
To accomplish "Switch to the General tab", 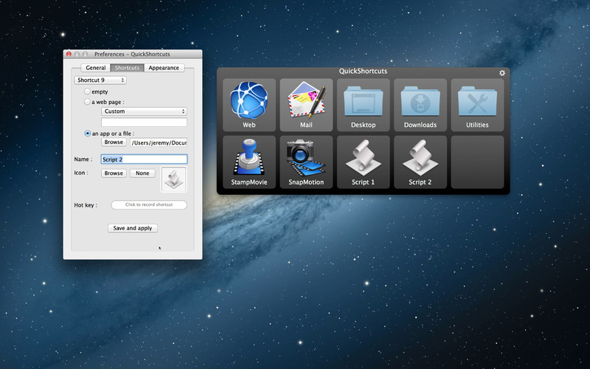I will [96, 68].
